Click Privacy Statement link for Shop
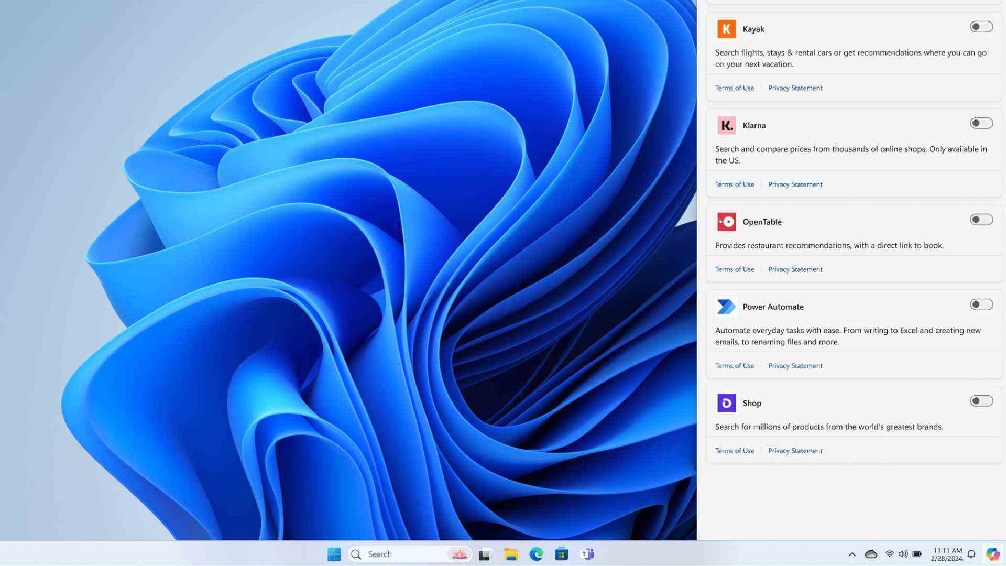 click(794, 451)
